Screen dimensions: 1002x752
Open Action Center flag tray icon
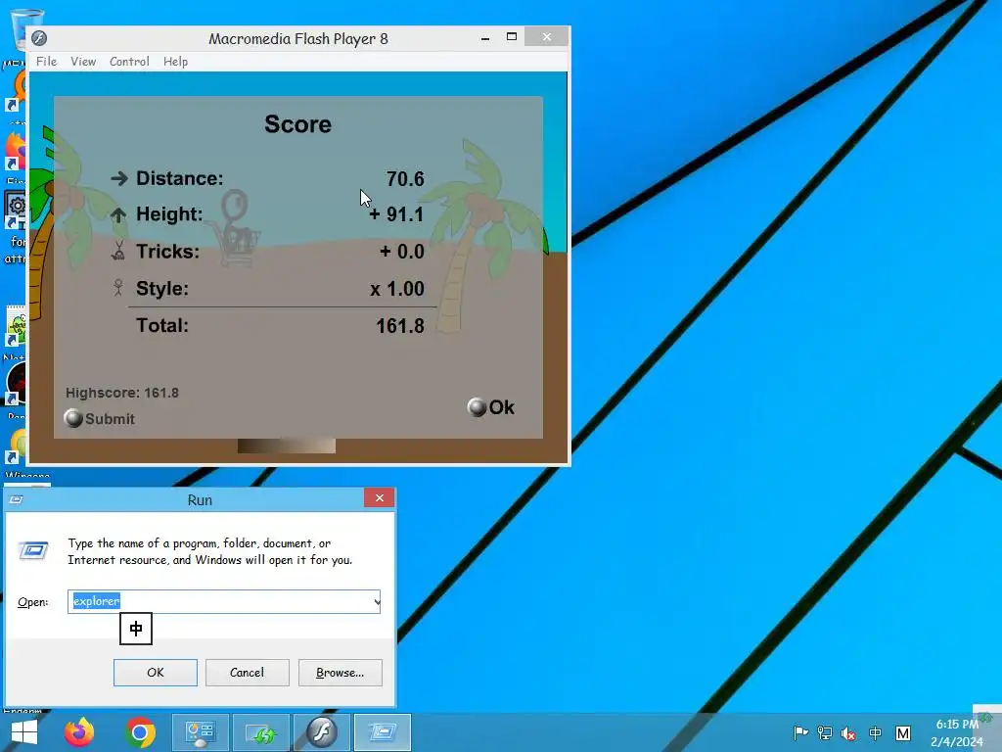pyautogui.click(x=800, y=733)
